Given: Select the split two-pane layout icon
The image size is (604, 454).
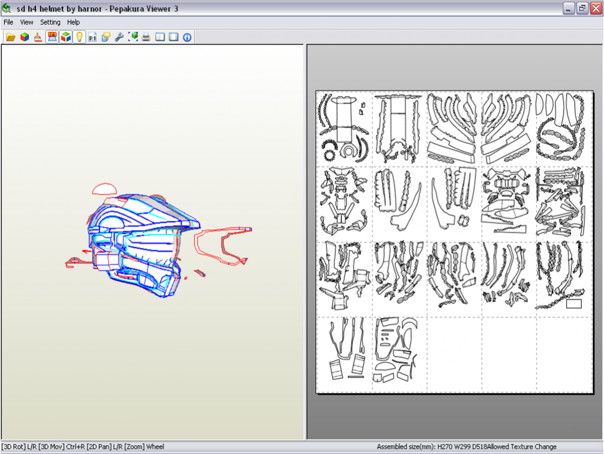Looking at the screenshot, I should pyautogui.click(x=160, y=37).
